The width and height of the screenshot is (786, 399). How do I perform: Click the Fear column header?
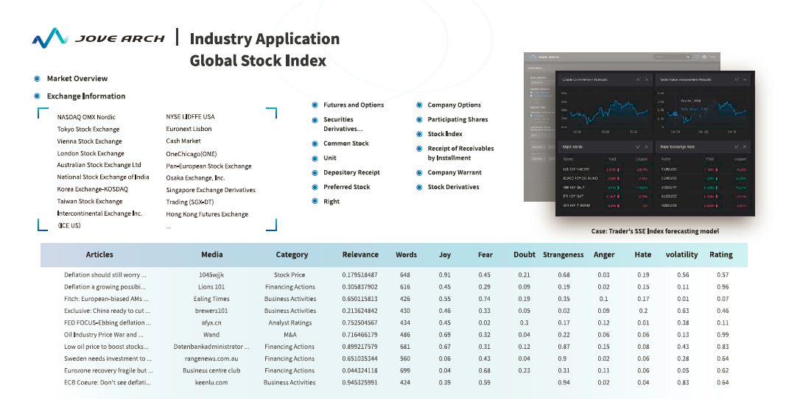click(x=485, y=255)
